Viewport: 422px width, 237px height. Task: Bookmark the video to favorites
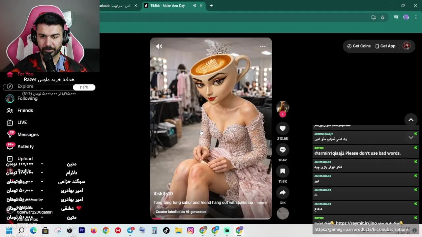tap(283, 171)
